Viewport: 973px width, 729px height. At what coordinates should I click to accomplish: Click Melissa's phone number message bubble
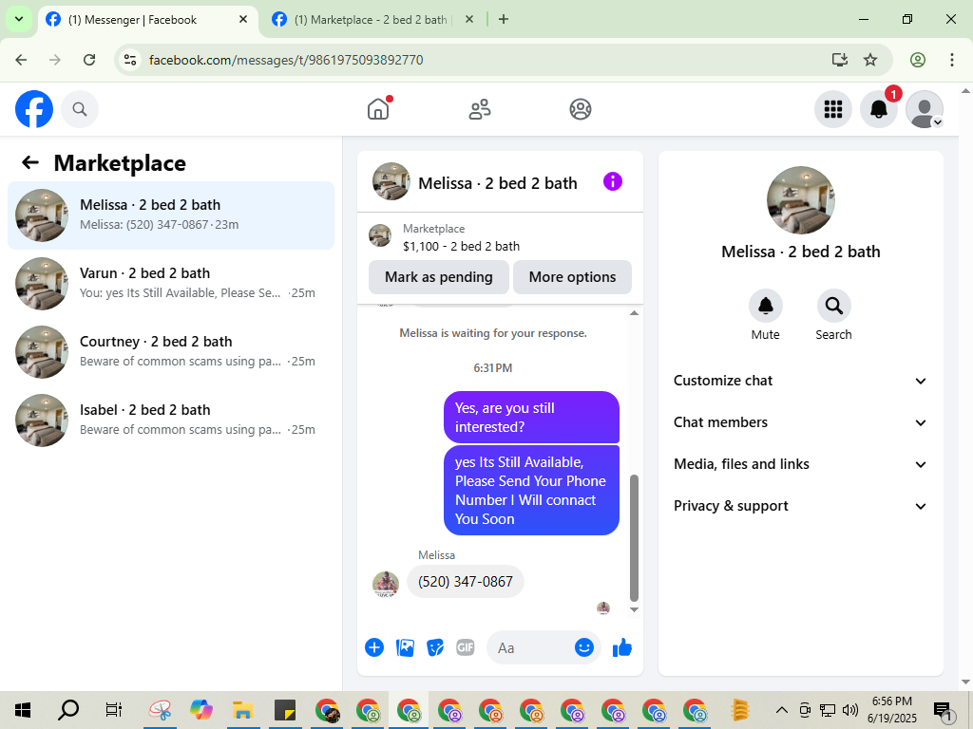466,582
